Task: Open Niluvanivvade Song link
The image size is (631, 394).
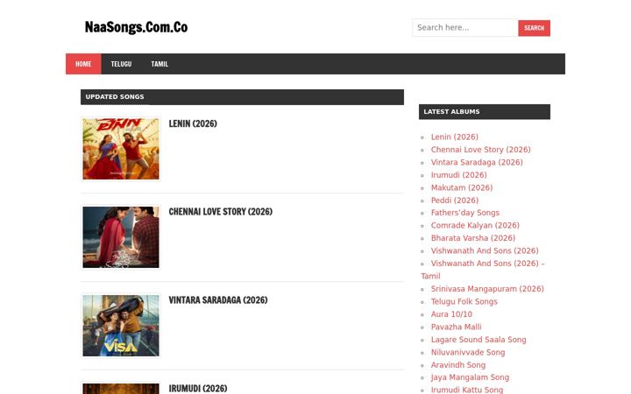Action: tap(468, 352)
